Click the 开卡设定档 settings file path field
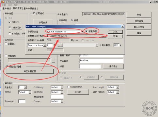Image resolution: width=158 pixels, height=117 pixels. click(103, 14)
